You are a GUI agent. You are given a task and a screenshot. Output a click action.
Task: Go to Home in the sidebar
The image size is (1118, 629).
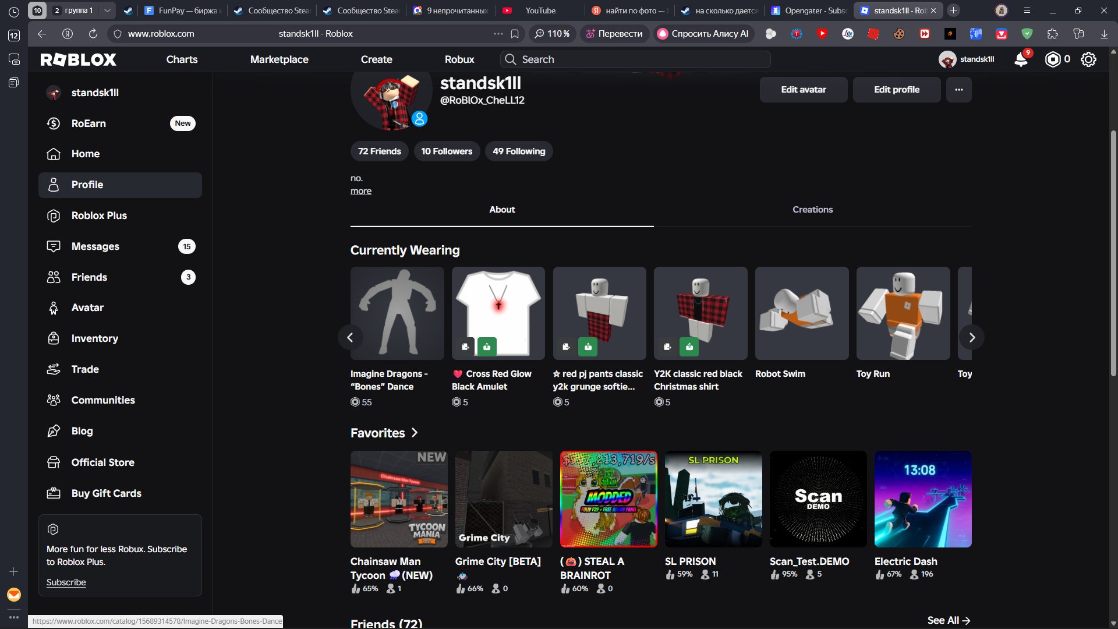point(120,154)
